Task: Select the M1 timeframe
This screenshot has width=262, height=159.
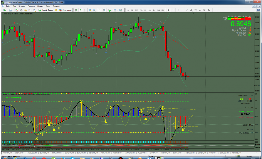Action: [128, 10]
